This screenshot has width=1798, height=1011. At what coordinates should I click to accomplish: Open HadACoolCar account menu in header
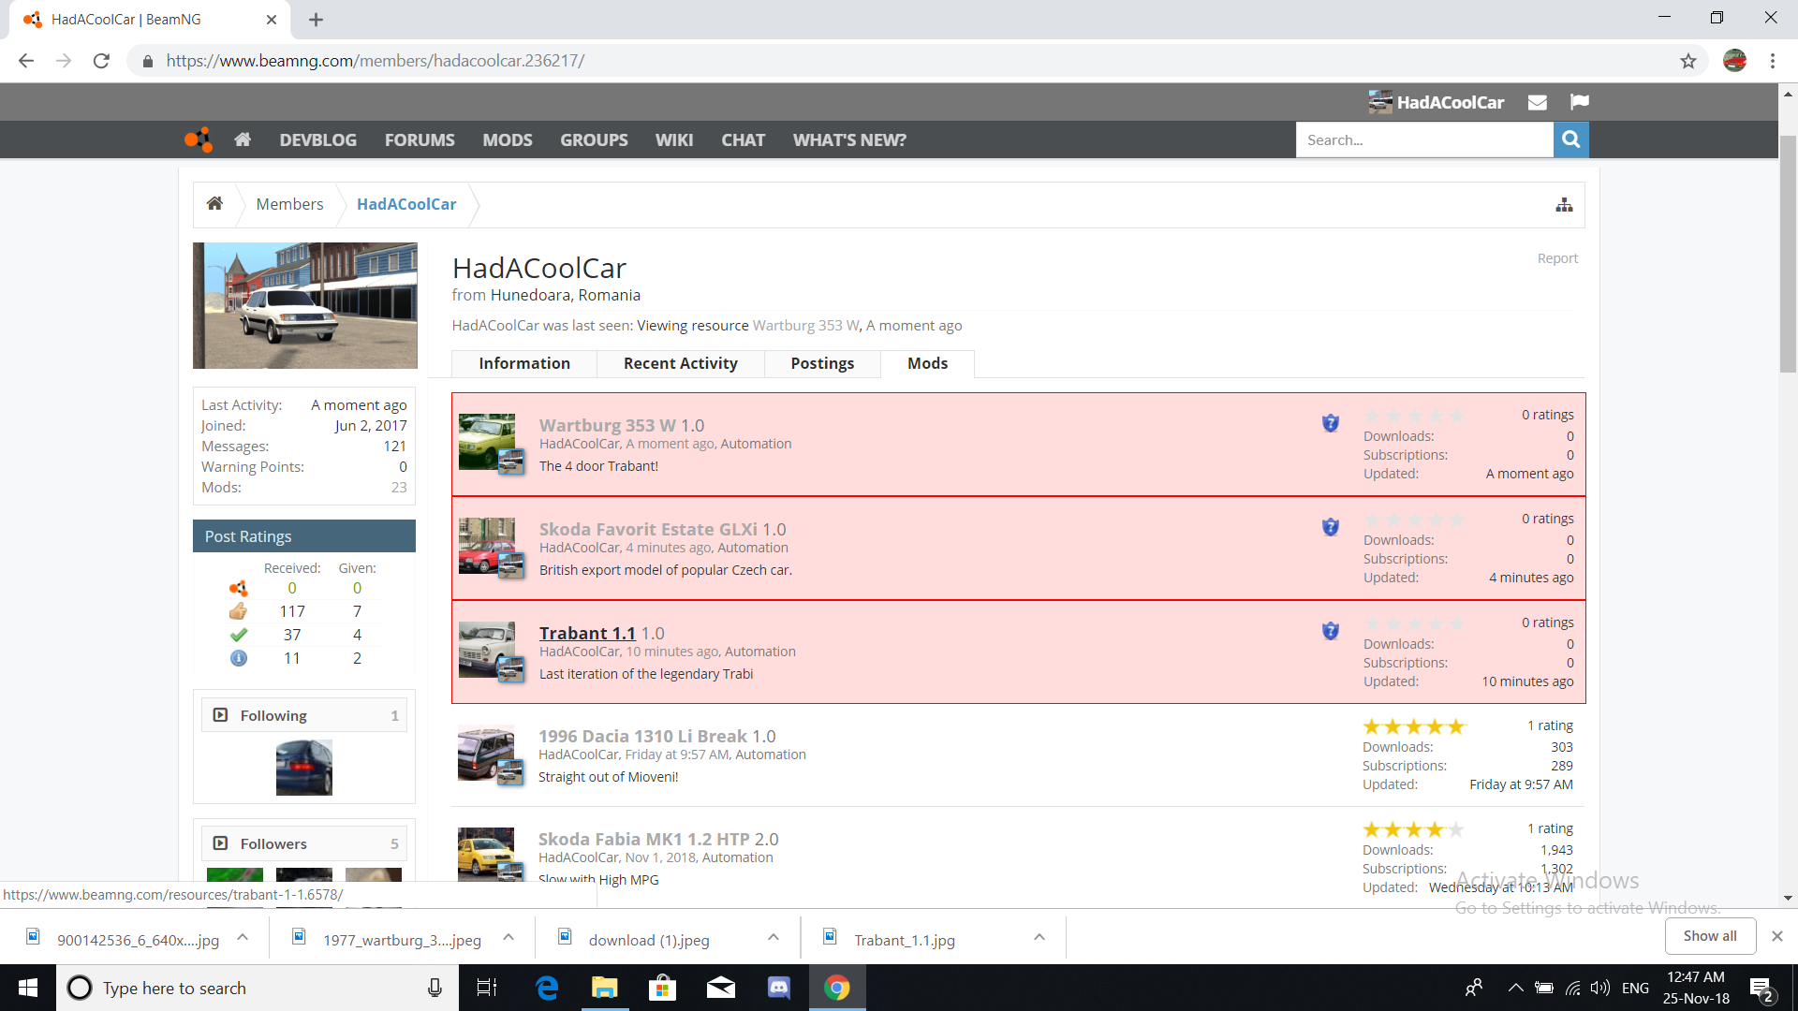(1437, 102)
